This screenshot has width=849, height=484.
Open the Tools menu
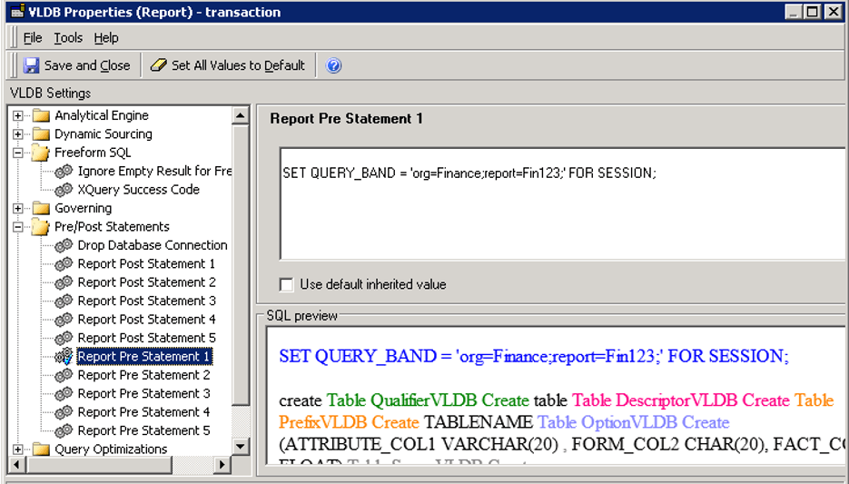(x=68, y=38)
